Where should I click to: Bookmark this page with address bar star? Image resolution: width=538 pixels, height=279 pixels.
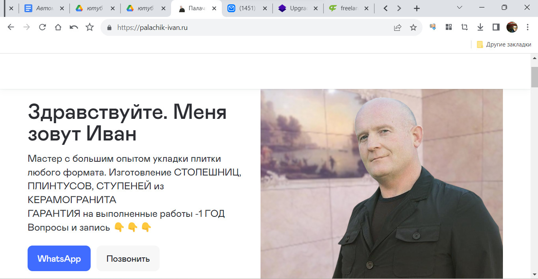pyautogui.click(x=413, y=27)
